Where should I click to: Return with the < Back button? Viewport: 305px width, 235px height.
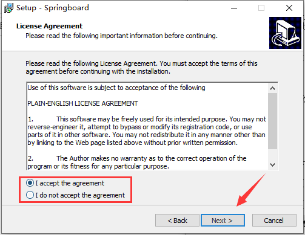[x=177, y=221]
